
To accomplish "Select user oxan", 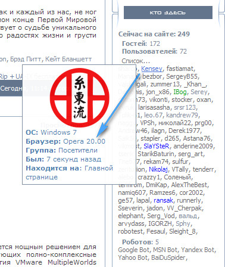I will point(204,100).
